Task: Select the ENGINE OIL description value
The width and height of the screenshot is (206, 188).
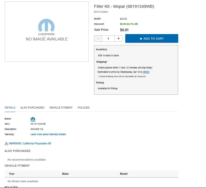Action: point(37,129)
